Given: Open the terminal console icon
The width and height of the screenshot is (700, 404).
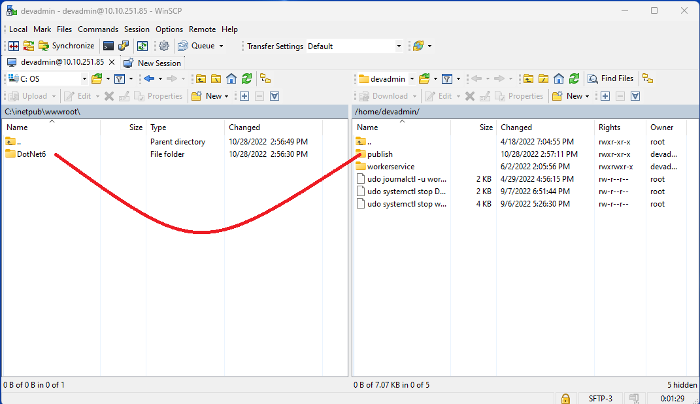Looking at the screenshot, I should (108, 46).
